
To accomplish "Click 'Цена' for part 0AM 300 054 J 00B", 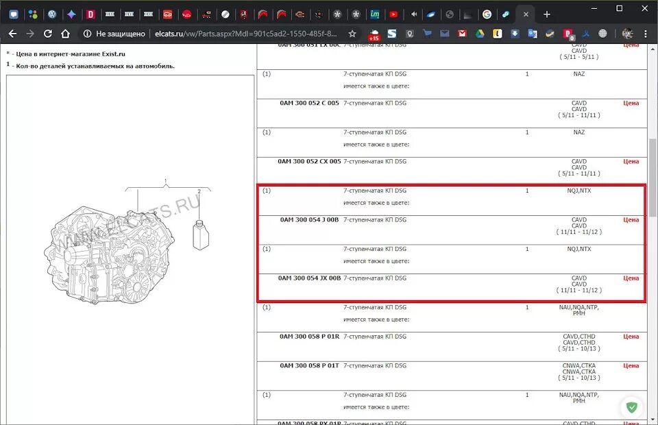I will tap(631, 219).
